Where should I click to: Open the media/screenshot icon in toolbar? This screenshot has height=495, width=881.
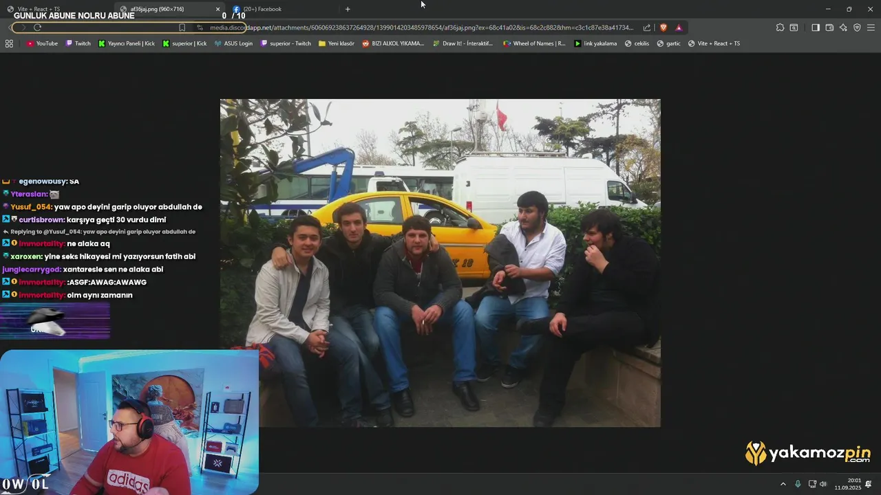tap(794, 27)
